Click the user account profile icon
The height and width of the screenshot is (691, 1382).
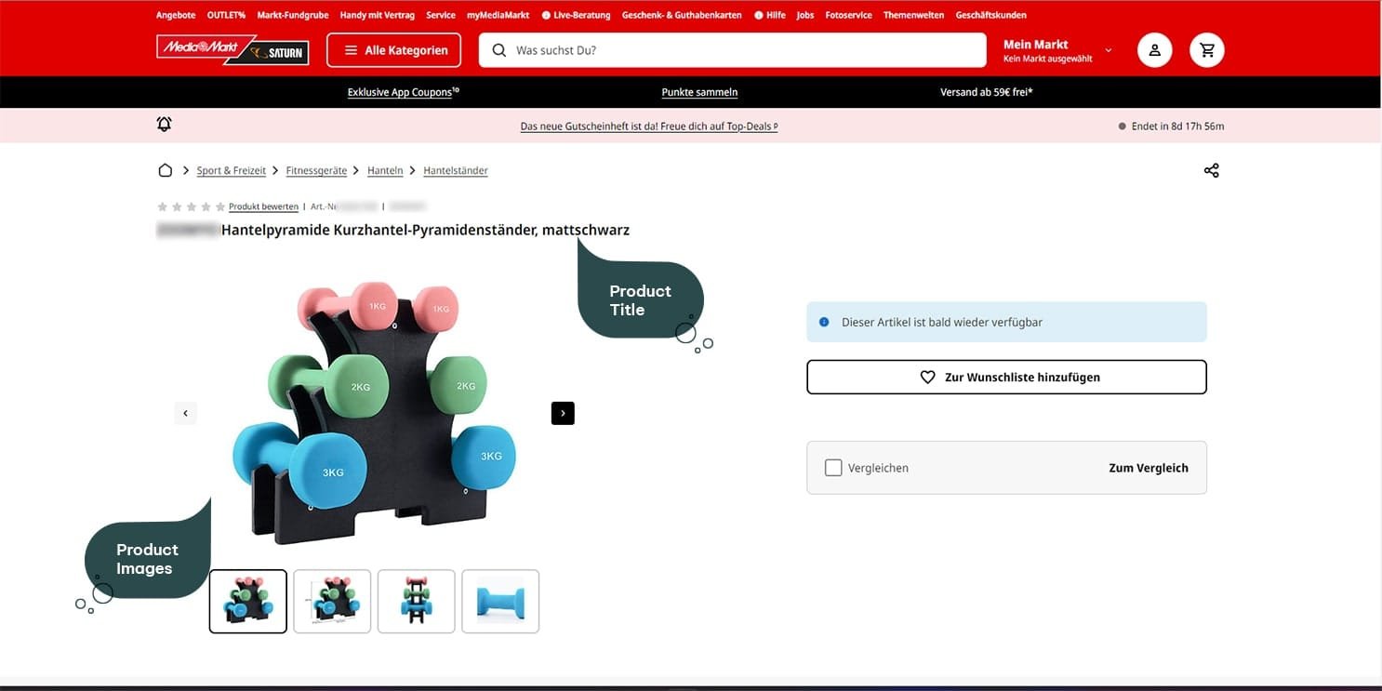[x=1154, y=50]
